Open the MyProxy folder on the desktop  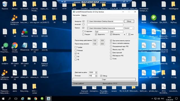(x=174, y=19)
